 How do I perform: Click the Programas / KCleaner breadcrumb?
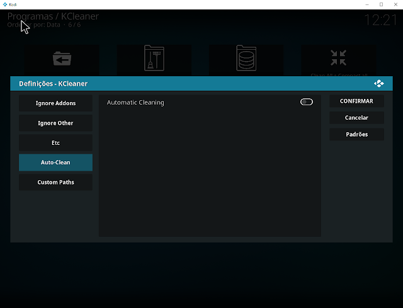(53, 16)
